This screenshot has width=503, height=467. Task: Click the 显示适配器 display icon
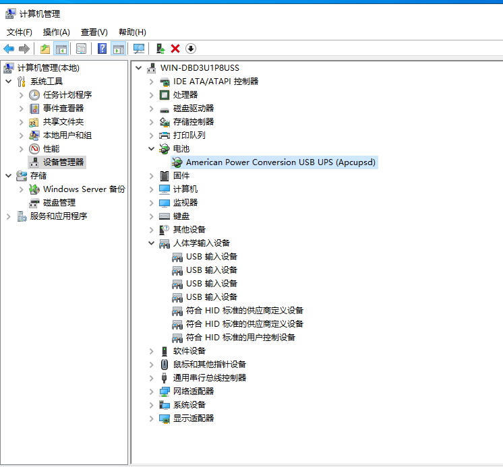165,418
